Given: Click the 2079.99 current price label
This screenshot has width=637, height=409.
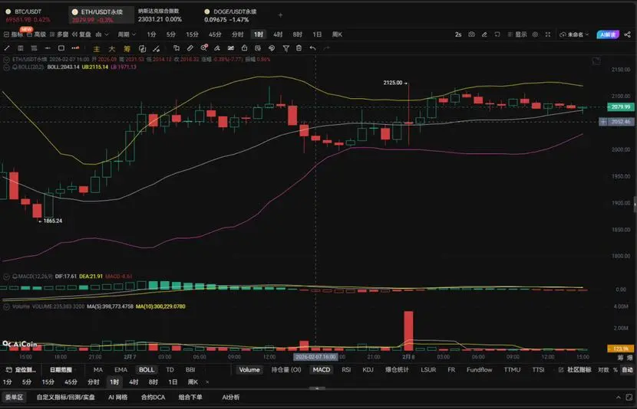Looking at the screenshot, I should point(620,107).
